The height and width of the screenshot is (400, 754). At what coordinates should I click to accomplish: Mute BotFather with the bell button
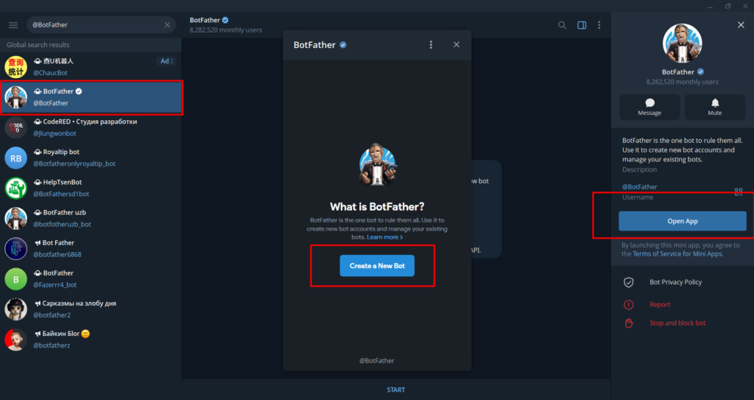coord(714,107)
